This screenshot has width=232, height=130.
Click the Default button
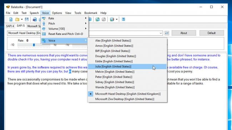point(212,33)
